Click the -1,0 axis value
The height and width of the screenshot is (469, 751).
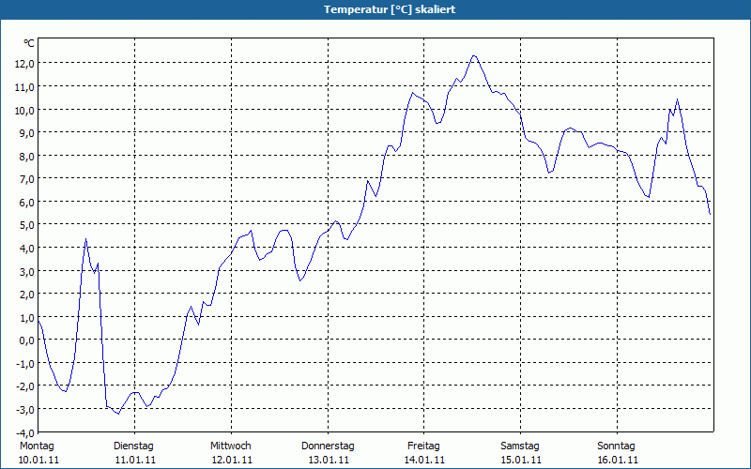[25, 363]
